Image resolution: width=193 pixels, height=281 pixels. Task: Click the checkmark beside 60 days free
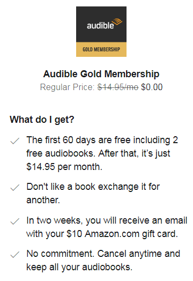pyautogui.click(x=14, y=140)
